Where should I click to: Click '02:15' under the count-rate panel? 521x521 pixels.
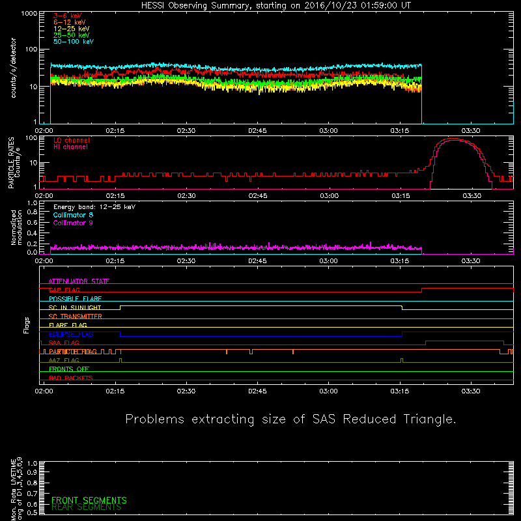[115, 131]
